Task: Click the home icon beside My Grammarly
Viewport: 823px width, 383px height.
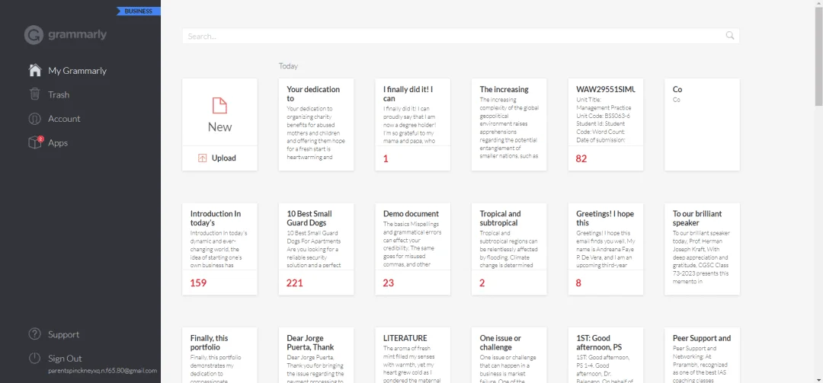Action: click(x=34, y=70)
